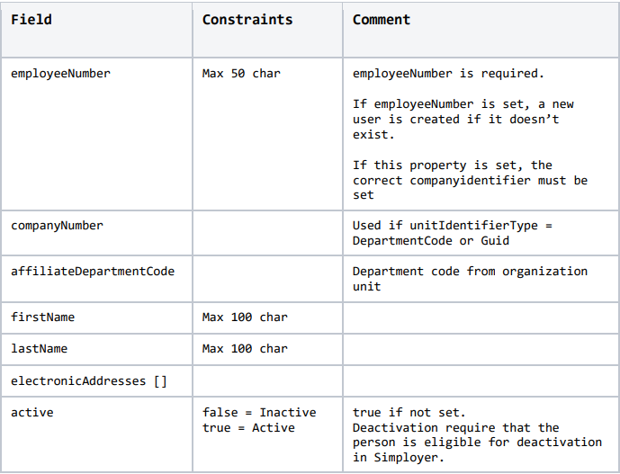Click the Comment column header
Viewport: 620px width, 474px height.
pos(381,19)
